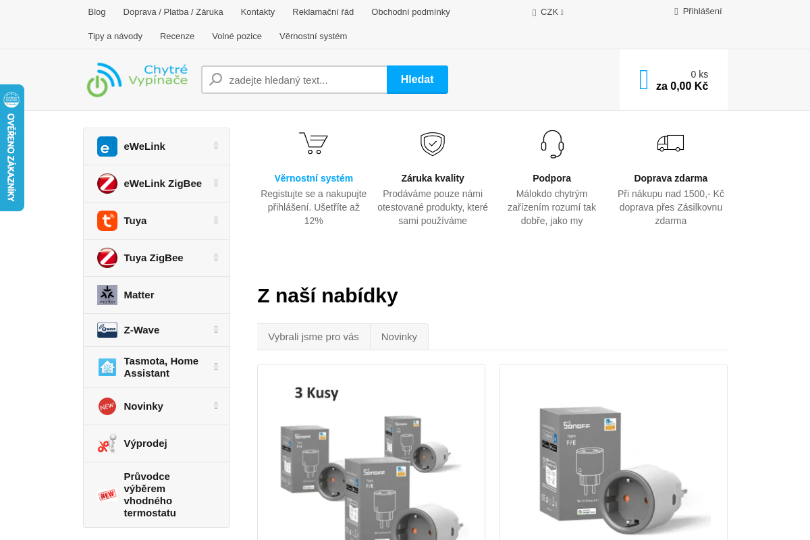Expand the Novinky category arrow
This screenshot has height=540, width=810.
(x=216, y=406)
